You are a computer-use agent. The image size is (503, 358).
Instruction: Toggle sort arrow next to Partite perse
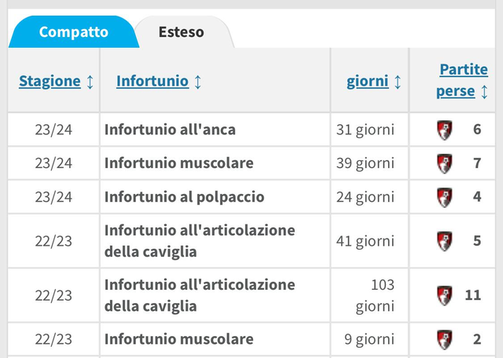click(484, 92)
